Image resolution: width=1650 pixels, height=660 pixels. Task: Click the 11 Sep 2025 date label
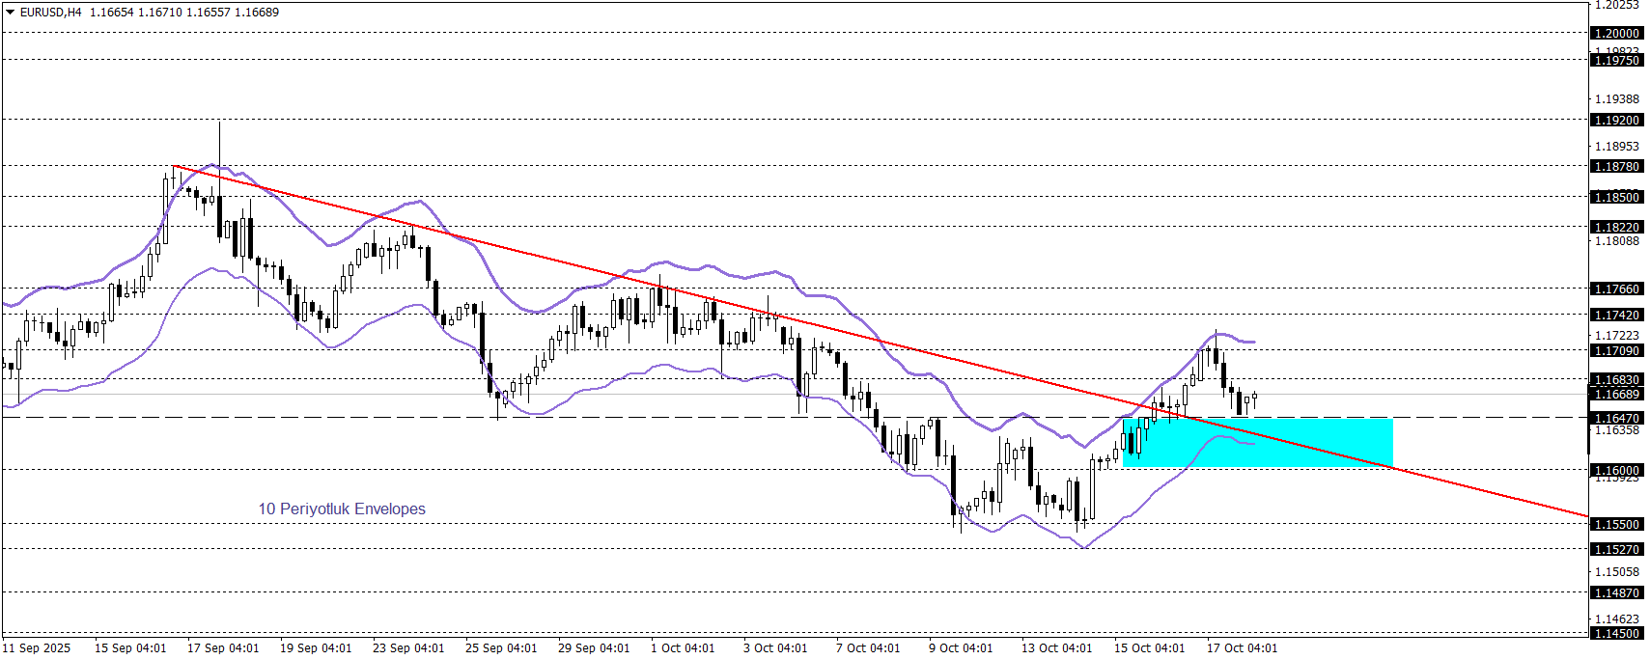(37, 647)
